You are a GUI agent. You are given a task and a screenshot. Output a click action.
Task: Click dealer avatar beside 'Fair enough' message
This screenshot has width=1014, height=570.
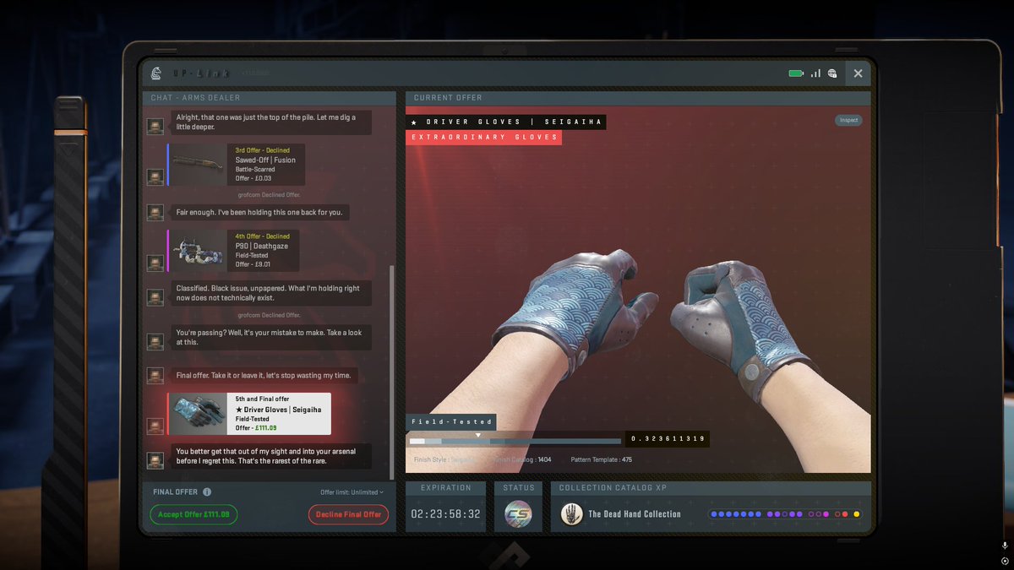click(155, 213)
